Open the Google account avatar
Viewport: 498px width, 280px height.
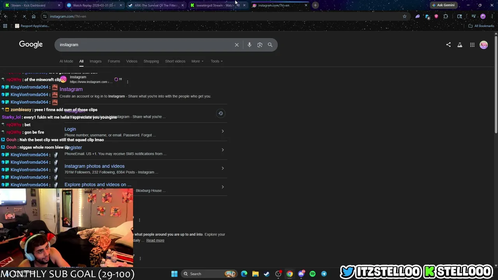pyautogui.click(x=484, y=45)
